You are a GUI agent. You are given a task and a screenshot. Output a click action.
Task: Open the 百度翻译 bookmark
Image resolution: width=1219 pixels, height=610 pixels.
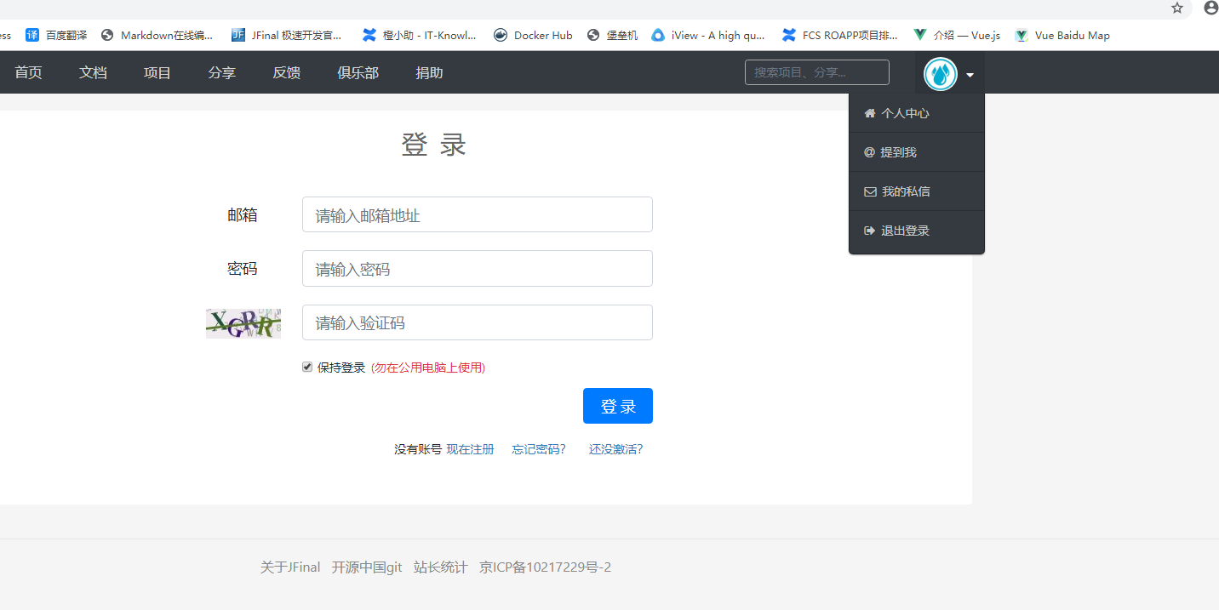coord(57,35)
